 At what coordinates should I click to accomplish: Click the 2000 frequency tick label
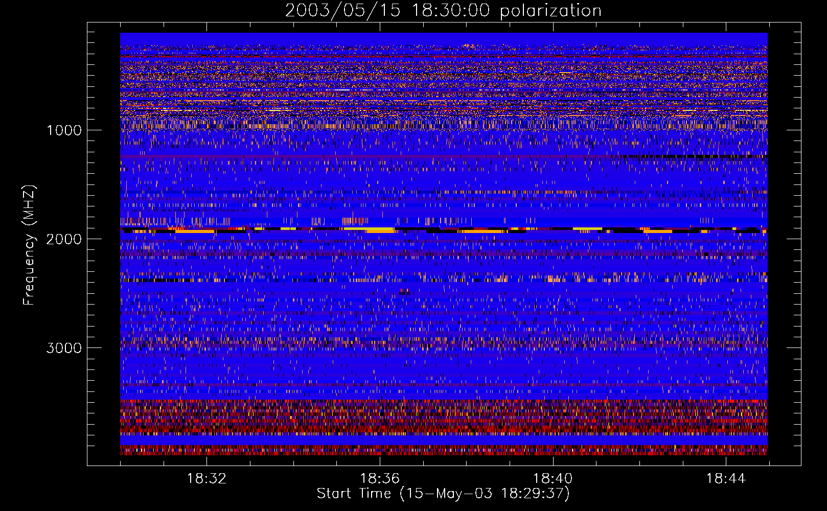tap(64, 239)
